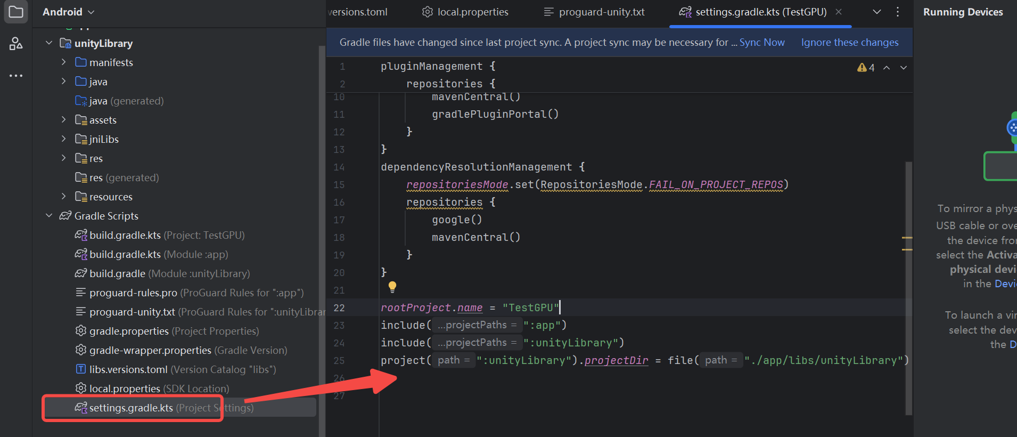The height and width of the screenshot is (437, 1017).
Task: Collapse the unityLibrary module node
Action: [x=49, y=43]
